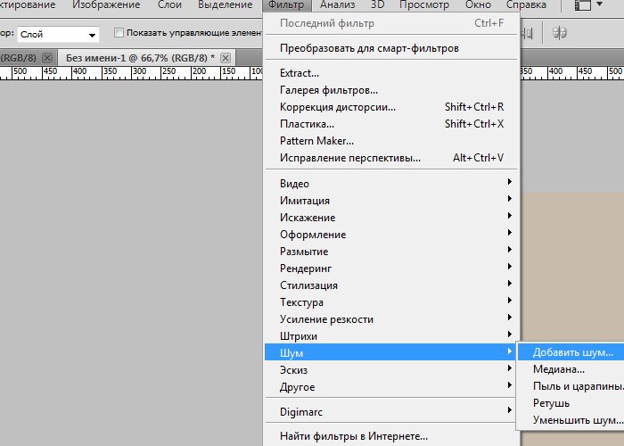This screenshot has width=624, height=446.
Task: Toggle the Показать управляющие элементы checkbox
Action: 119,34
